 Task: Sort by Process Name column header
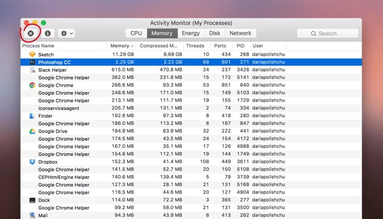point(64,46)
